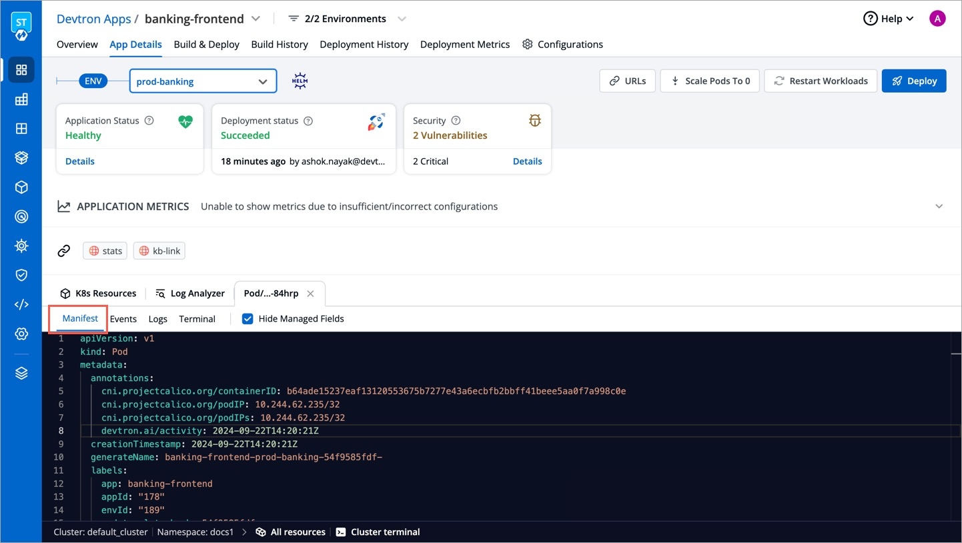
Task: Click the user avatar icon
Action: [x=937, y=19]
